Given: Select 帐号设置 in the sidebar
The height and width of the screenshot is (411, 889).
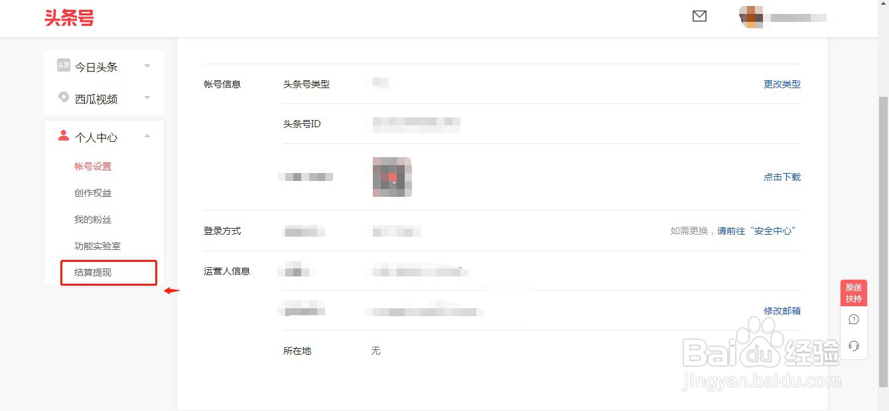Looking at the screenshot, I should 93,166.
